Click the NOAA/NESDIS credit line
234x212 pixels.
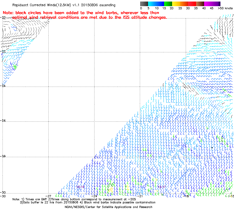click(108, 207)
